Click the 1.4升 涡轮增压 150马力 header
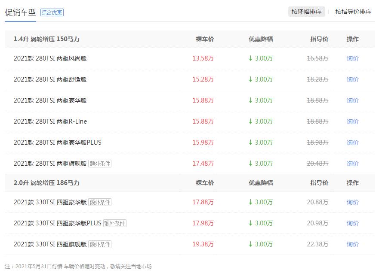The height and width of the screenshot is (273, 382). [x=46, y=39]
